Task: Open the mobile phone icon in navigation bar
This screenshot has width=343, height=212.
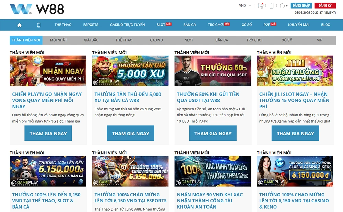Action: (x=39, y=25)
